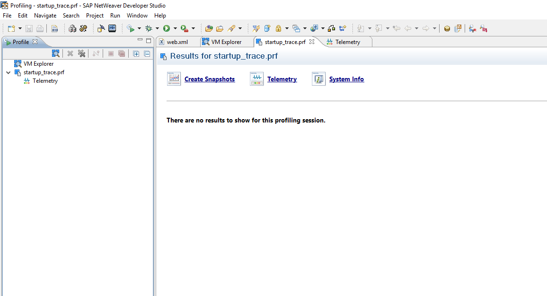The image size is (547, 296).
Task: Select VM Explorer in Profile tree
Action: click(38, 64)
